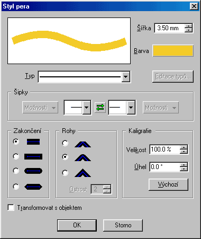Select the pointed hexagonal line ending
201x239 pixels.
pyautogui.click(x=16, y=187)
